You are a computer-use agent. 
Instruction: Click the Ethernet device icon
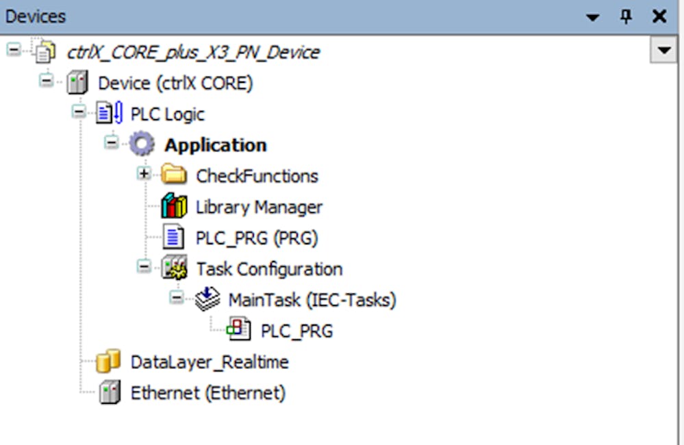(110, 392)
